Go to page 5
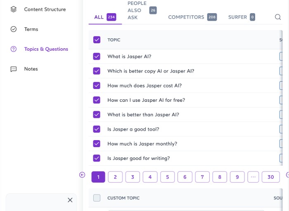 [x=168, y=177]
